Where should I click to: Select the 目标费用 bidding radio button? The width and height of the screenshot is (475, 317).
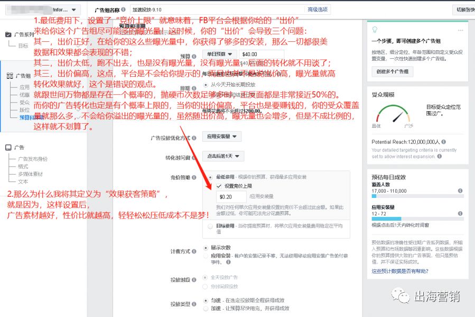click(210, 227)
